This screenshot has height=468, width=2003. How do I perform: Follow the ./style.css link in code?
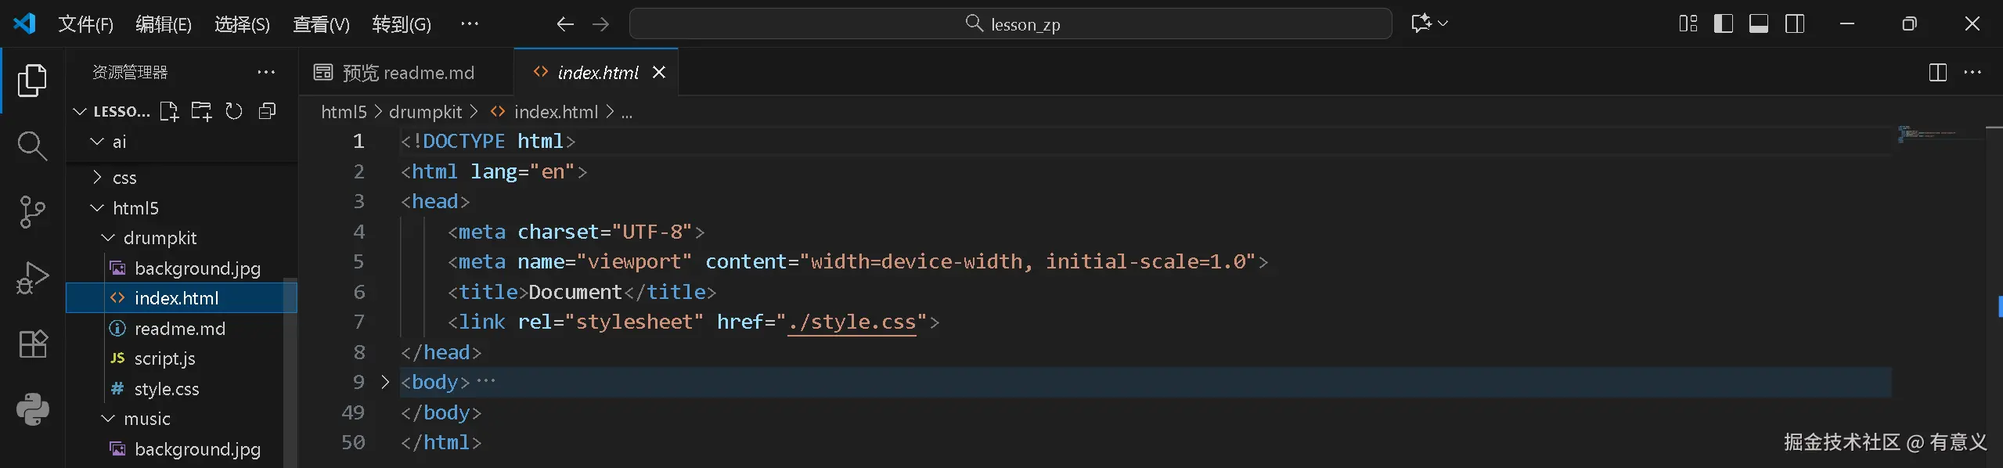tap(852, 322)
